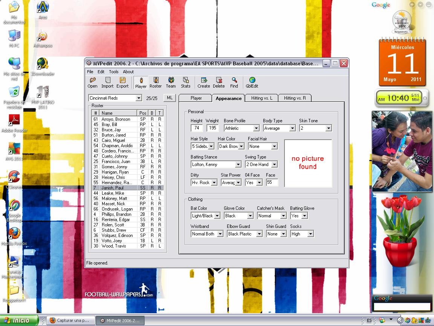Select the Player view icon

coord(141,83)
